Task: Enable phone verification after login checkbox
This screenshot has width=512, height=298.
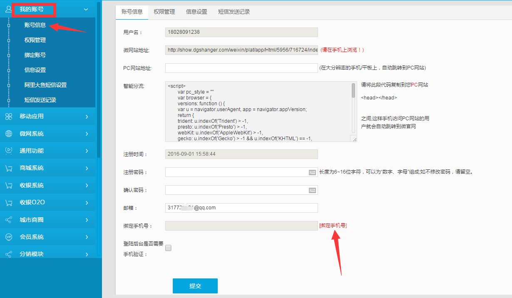Action: click(168, 248)
